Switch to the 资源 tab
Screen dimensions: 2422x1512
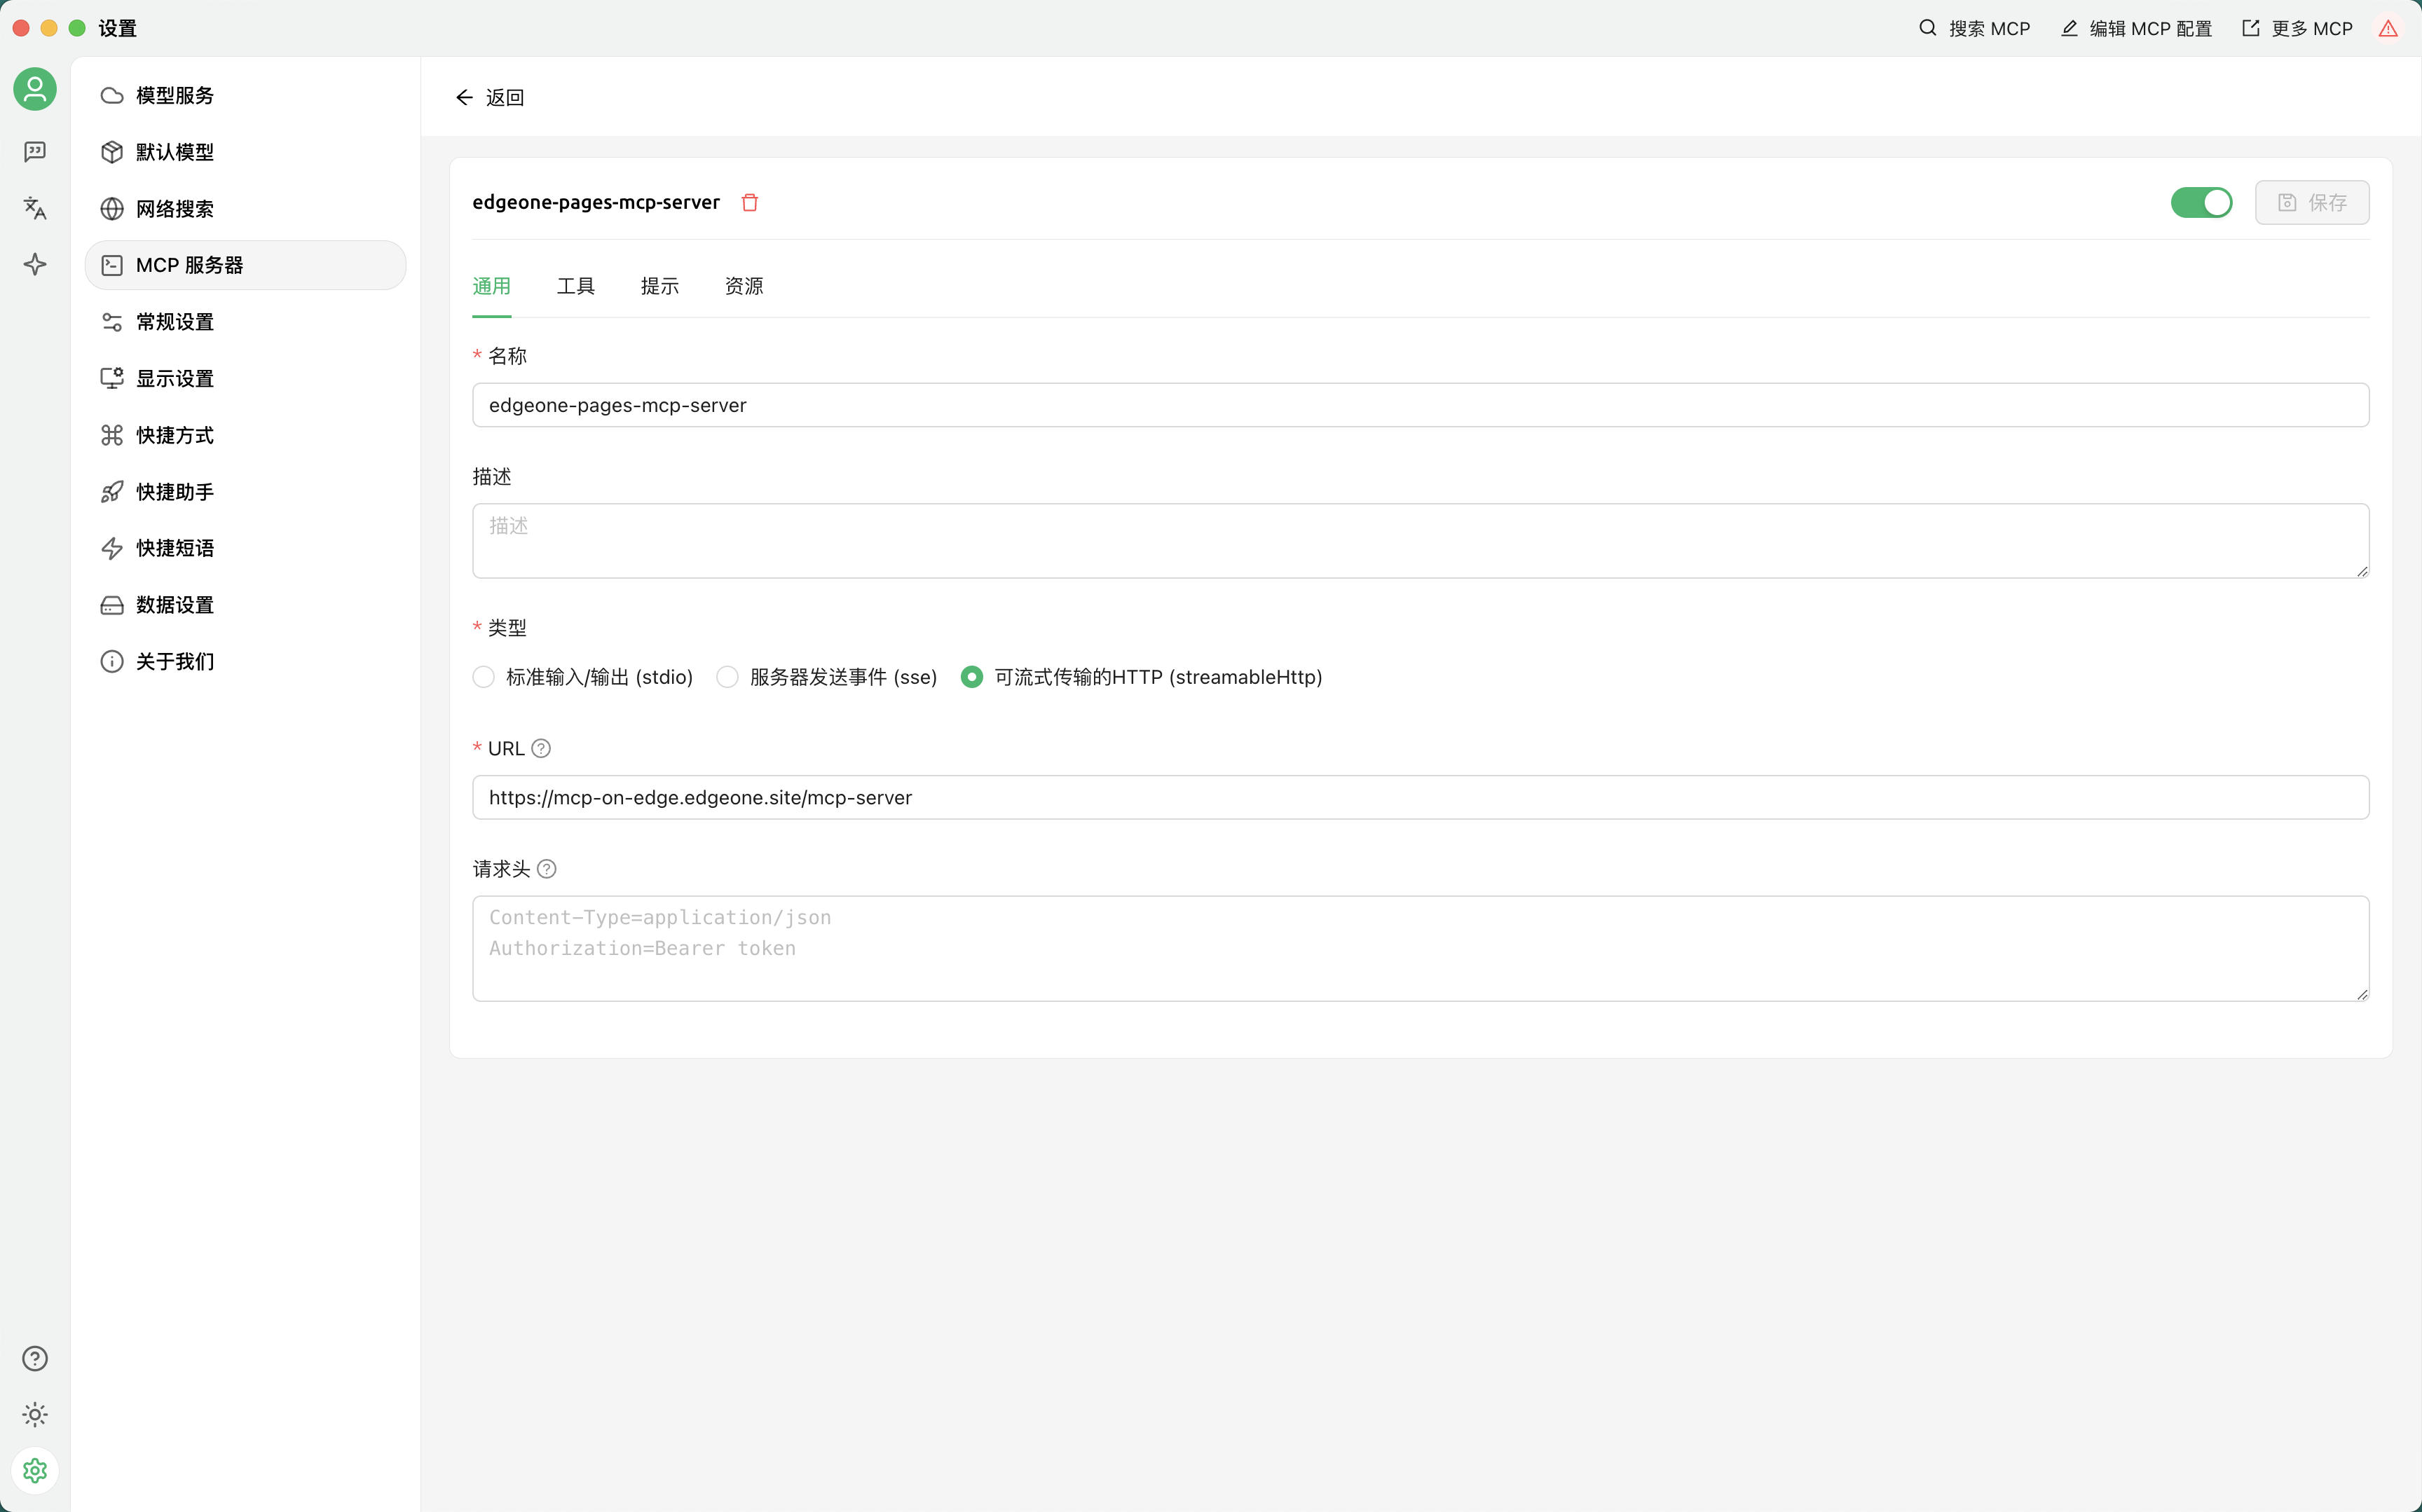coord(743,286)
